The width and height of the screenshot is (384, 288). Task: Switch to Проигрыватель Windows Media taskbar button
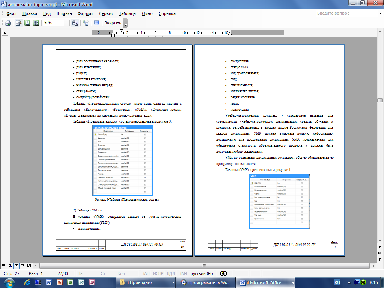[x=205, y=282]
